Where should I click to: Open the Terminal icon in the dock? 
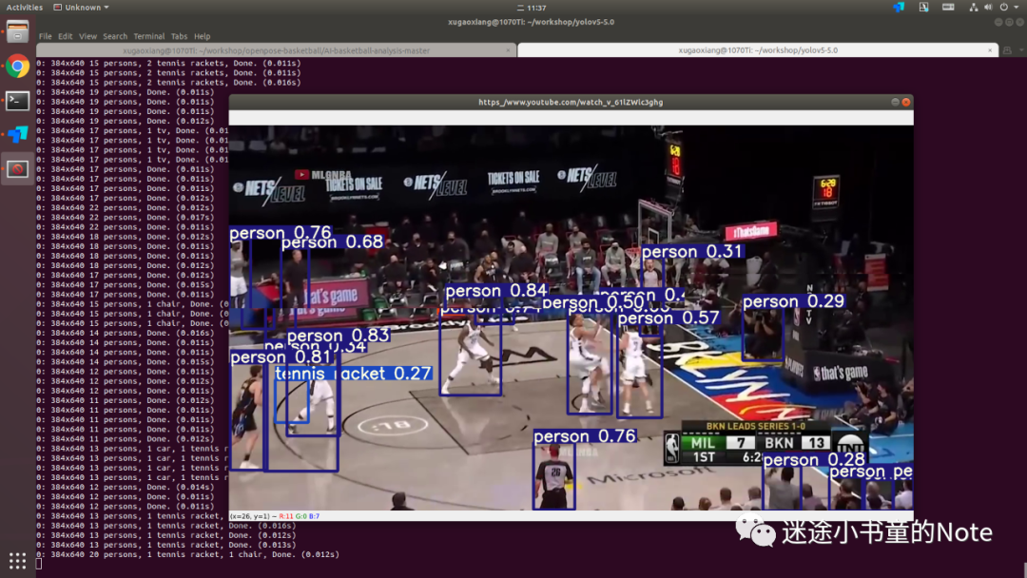(18, 101)
